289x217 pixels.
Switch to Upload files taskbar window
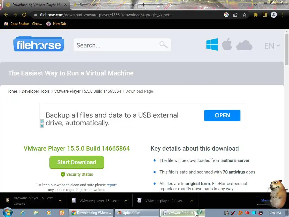click(x=137, y=213)
